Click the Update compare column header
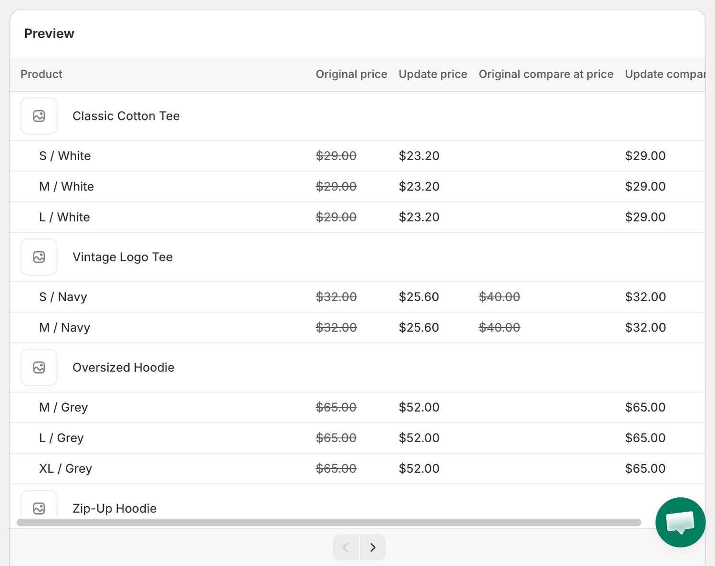 (665, 74)
